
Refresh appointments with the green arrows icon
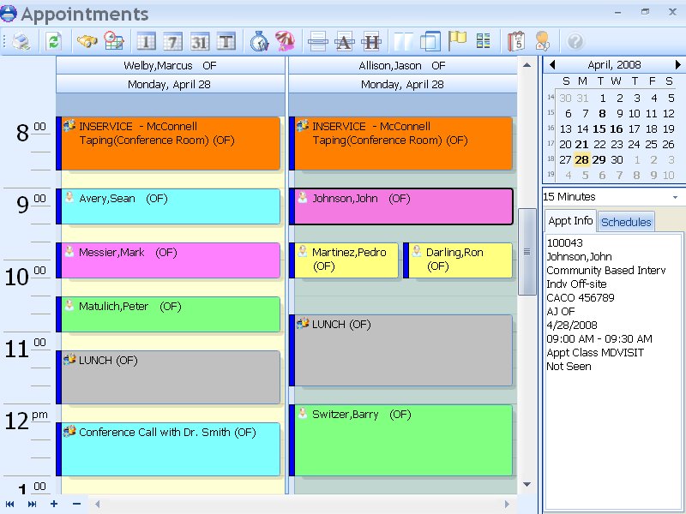53,42
